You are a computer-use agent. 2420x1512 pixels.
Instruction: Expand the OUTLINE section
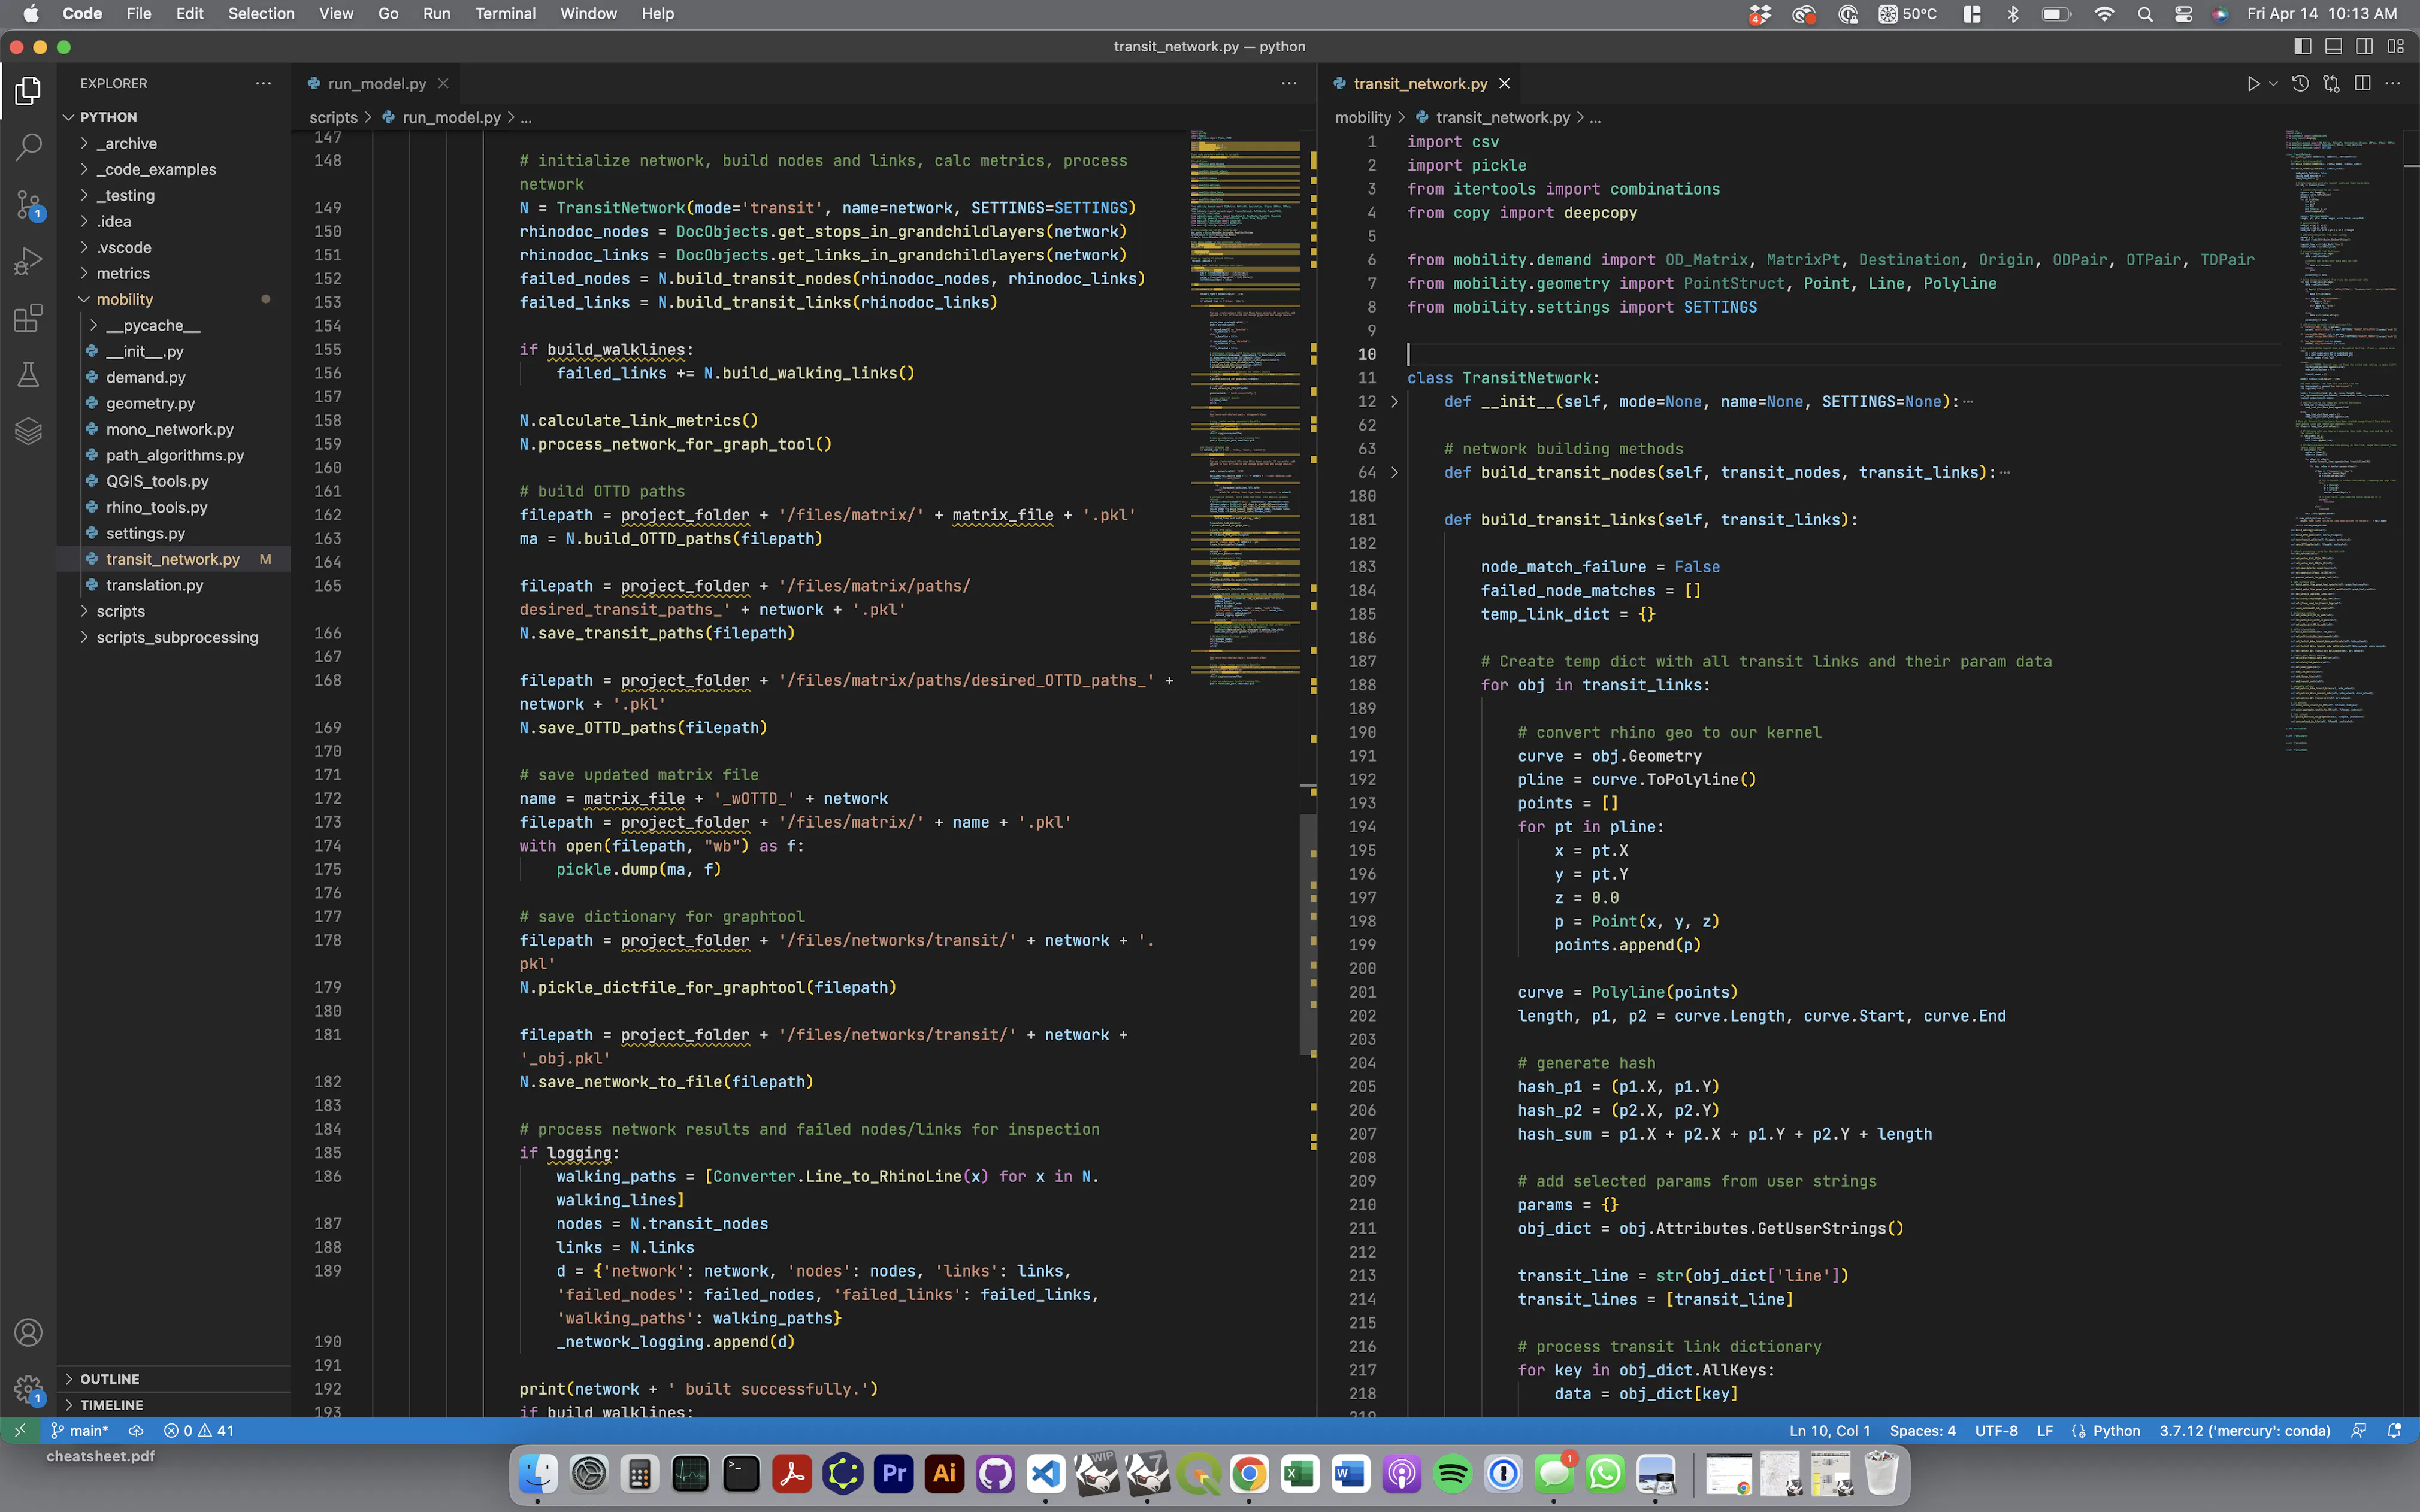(x=110, y=1379)
